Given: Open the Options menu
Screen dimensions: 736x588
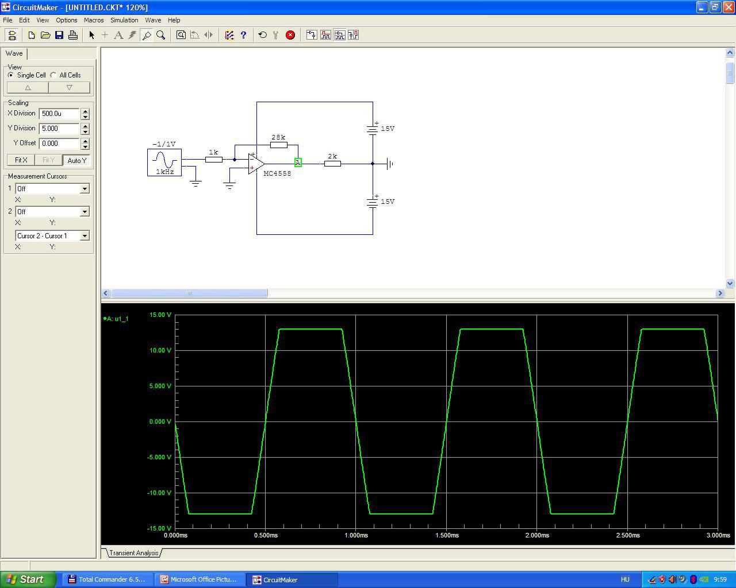Looking at the screenshot, I should [67, 20].
